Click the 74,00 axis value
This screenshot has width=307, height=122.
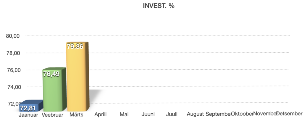tap(13, 87)
